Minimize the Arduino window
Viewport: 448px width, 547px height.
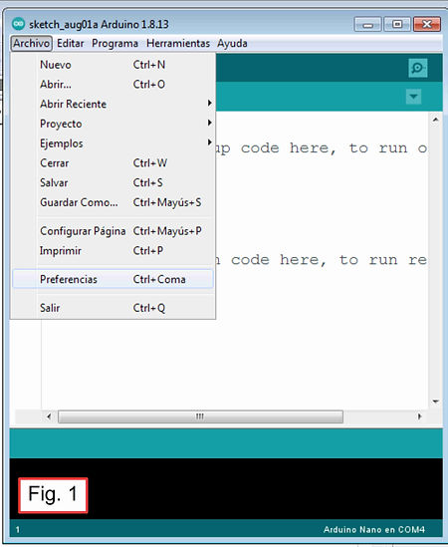367,25
